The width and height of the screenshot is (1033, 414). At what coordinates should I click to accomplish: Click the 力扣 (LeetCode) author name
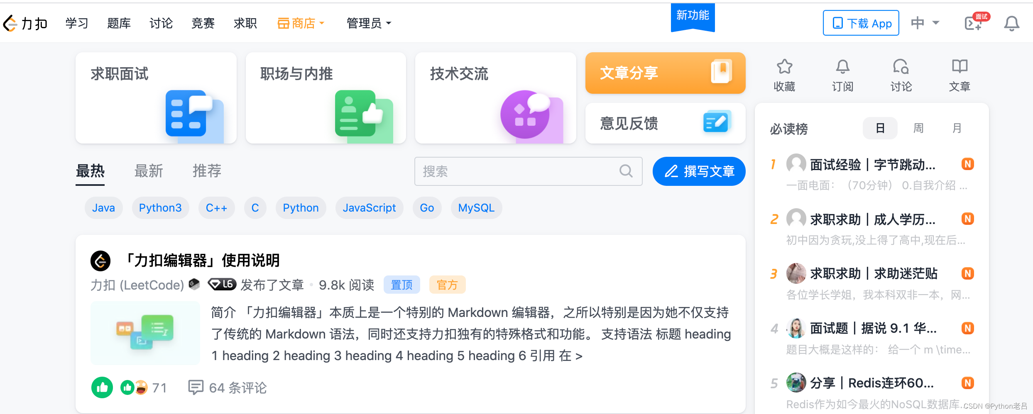pos(137,285)
